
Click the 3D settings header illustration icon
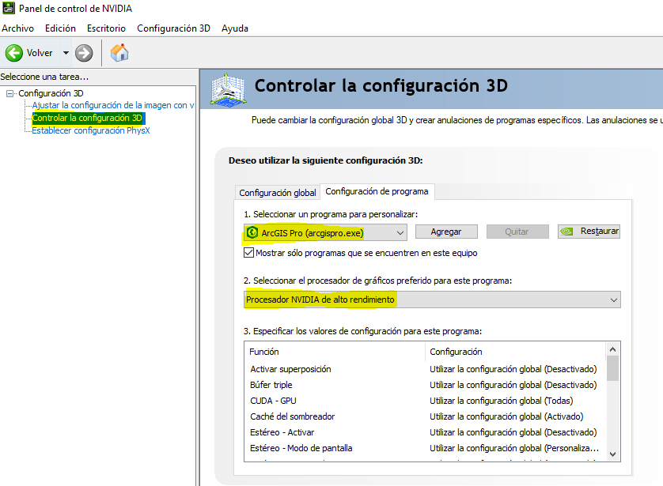[229, 89]
